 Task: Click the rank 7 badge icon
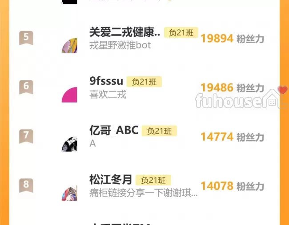point(26,136)
